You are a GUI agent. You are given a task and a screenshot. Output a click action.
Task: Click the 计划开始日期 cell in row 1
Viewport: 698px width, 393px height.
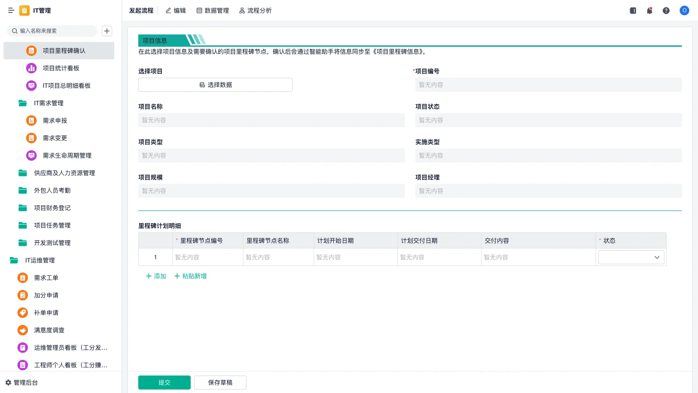[356, 257]
